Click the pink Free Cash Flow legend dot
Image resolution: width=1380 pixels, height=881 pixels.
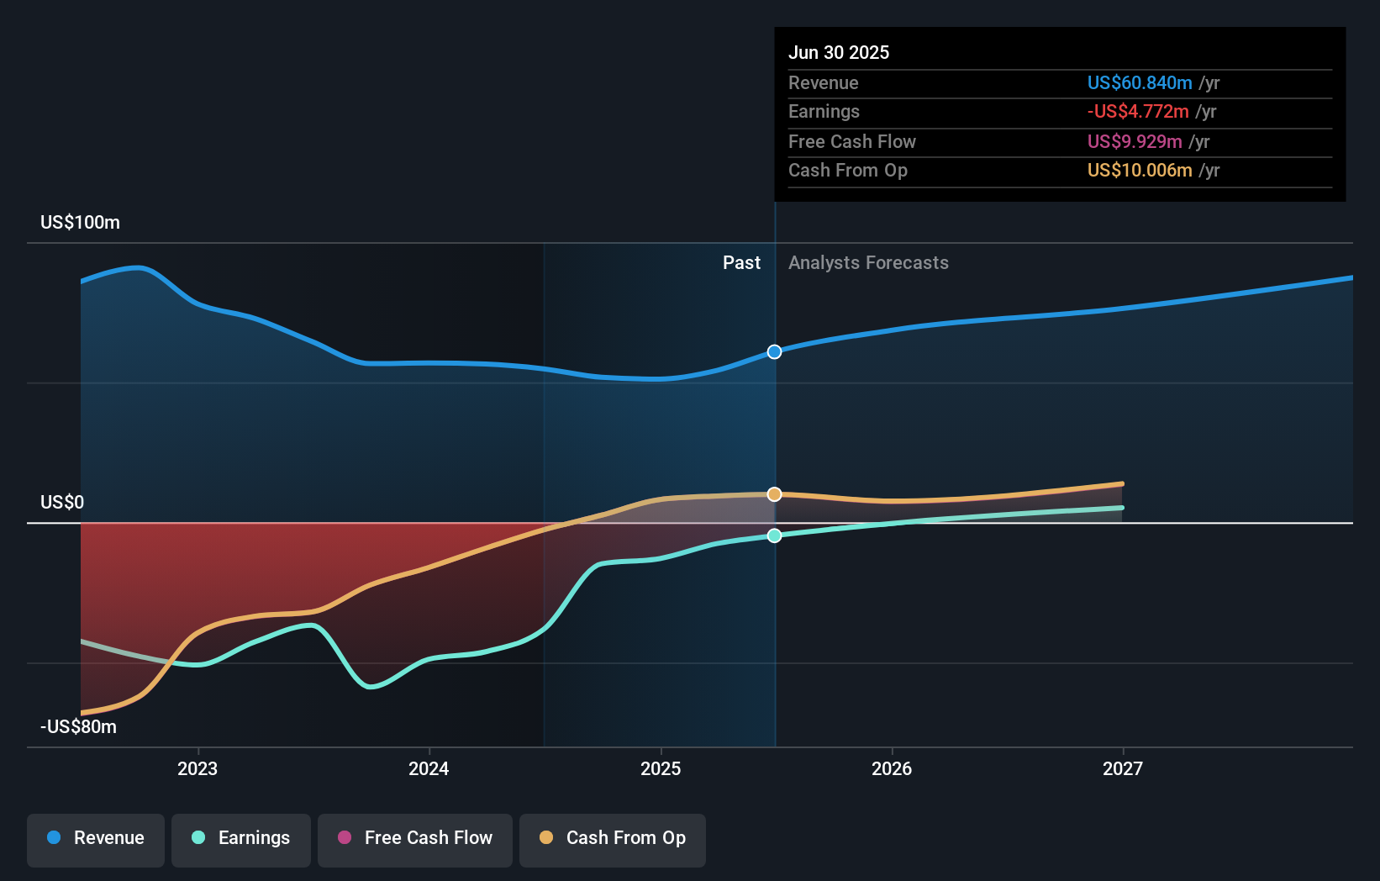tap(343, 838)
